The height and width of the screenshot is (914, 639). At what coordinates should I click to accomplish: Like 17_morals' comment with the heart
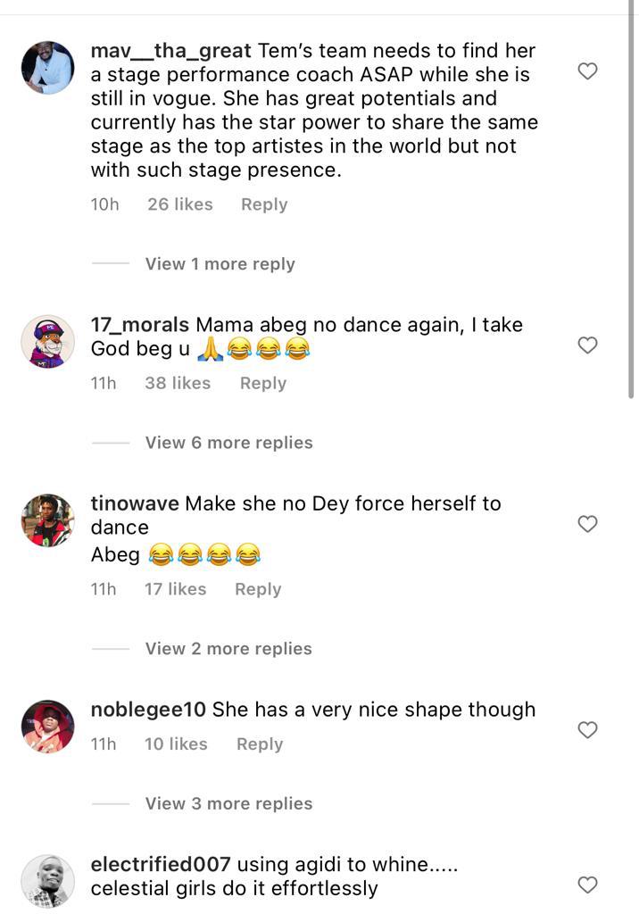click(587, 345)
